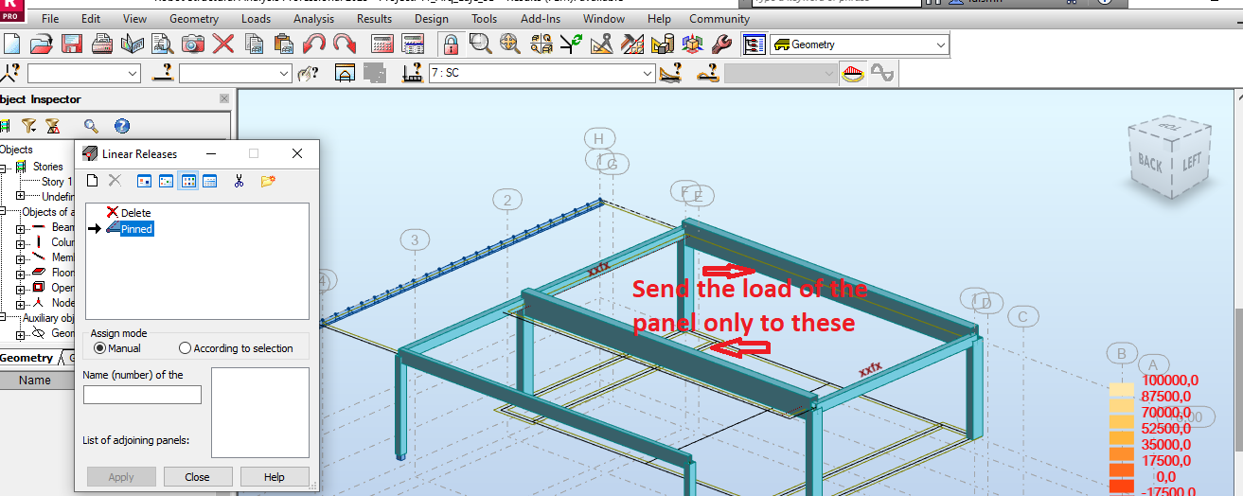Open print preview magnifier icon

click(162, 44)
